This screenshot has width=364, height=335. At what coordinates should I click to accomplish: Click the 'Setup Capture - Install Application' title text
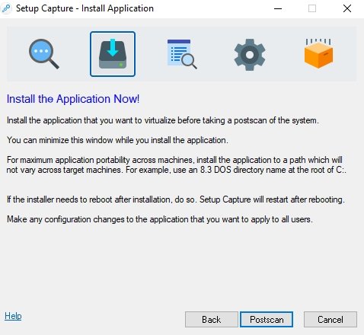tap(85, 8)
